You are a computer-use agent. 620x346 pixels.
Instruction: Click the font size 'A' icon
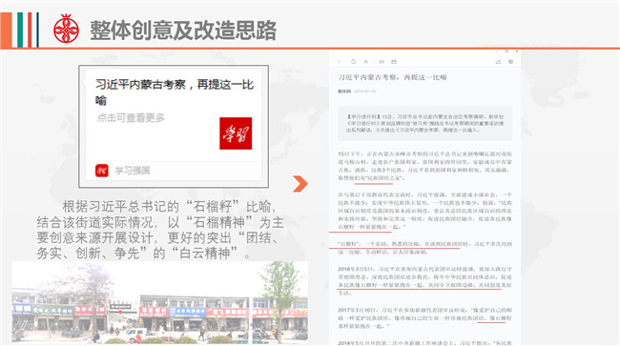365,62
